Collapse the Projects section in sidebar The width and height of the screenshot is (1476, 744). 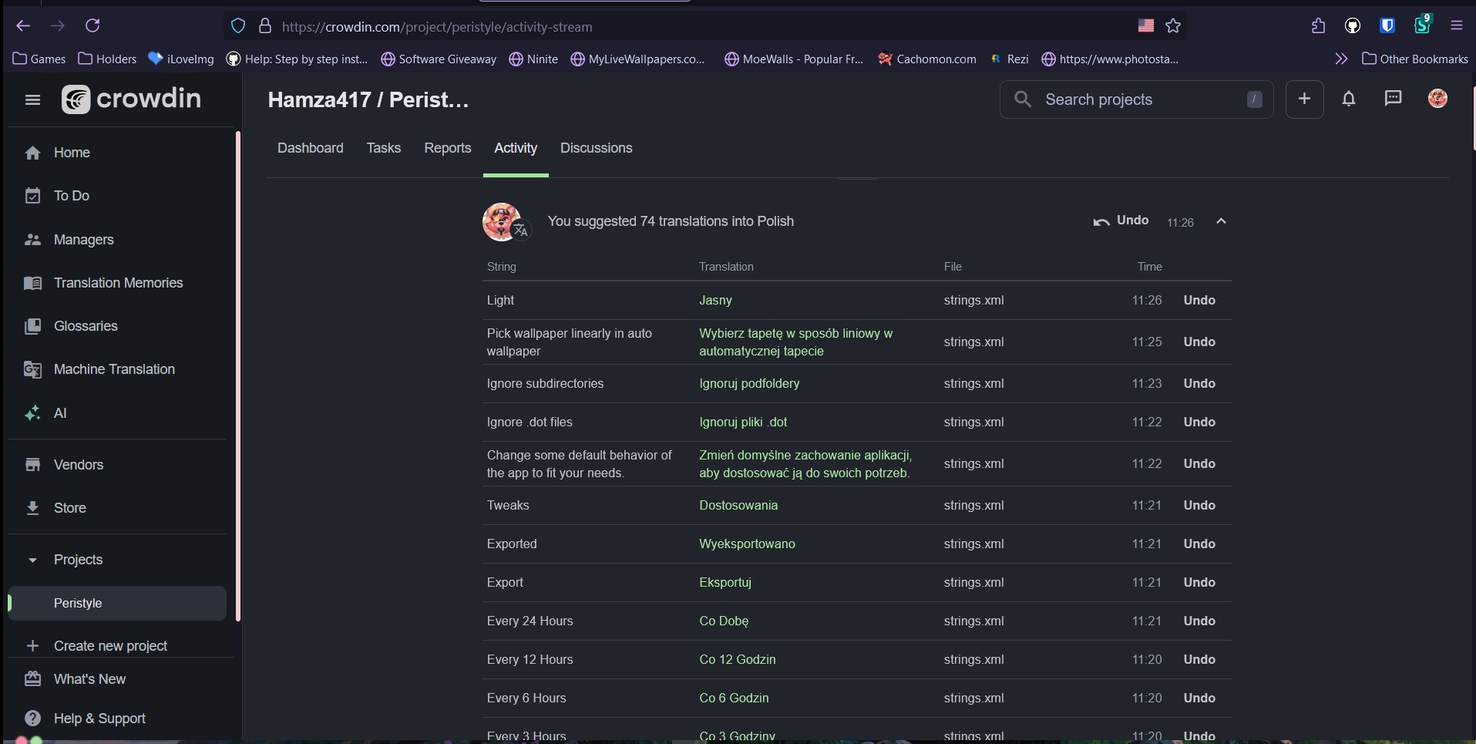pyautogui.click(x=33, y=561)
